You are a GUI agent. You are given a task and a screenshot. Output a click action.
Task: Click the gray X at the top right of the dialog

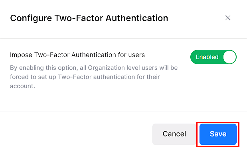click(228, 18)
